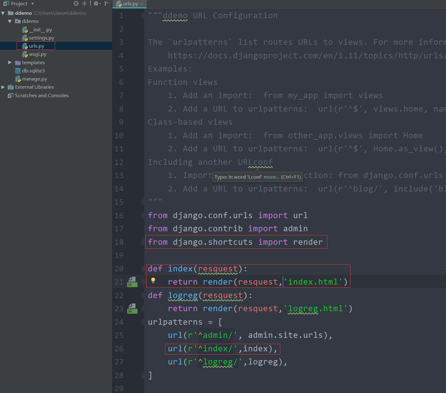The image size is (446, 393).
Task: Click the 'render' import on line 18
Action: point(308,242)
